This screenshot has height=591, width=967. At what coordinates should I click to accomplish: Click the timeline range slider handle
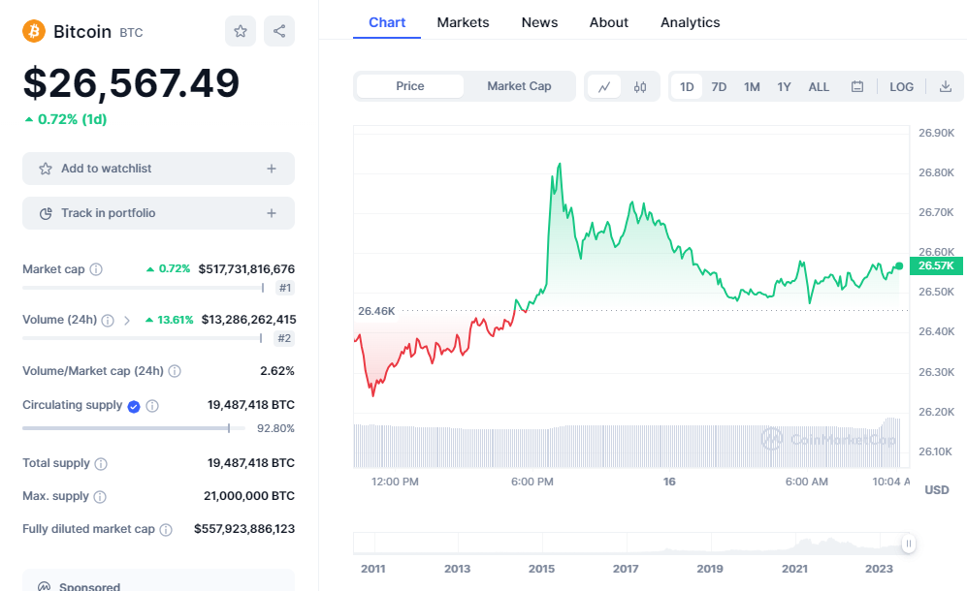(909, 544)
